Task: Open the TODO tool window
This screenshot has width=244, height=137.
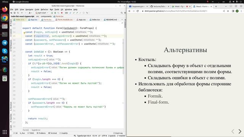Action: click(x=30, y=133)
